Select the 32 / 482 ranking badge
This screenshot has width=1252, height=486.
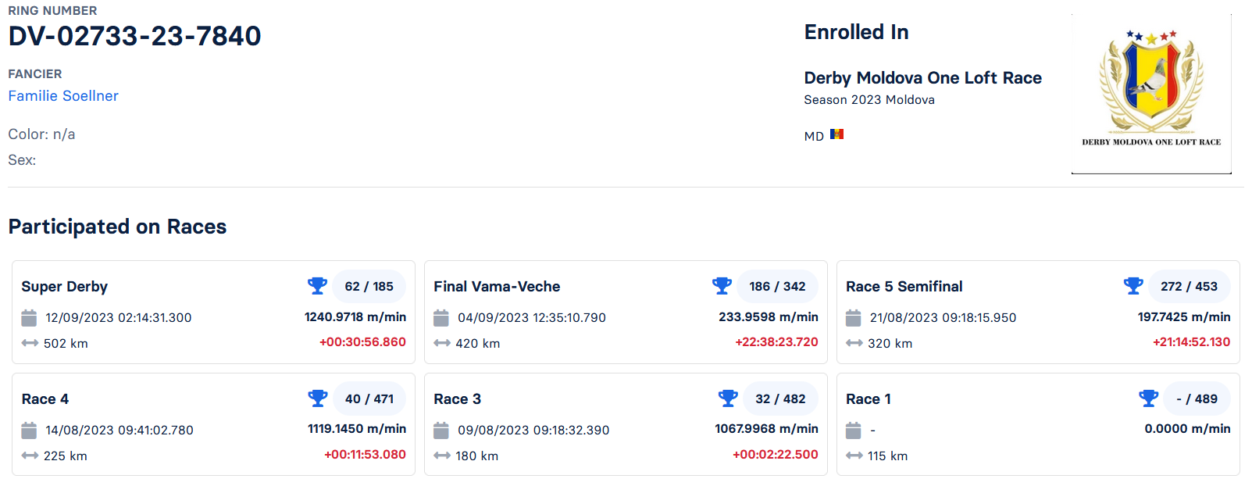click(x=780, y=398)
